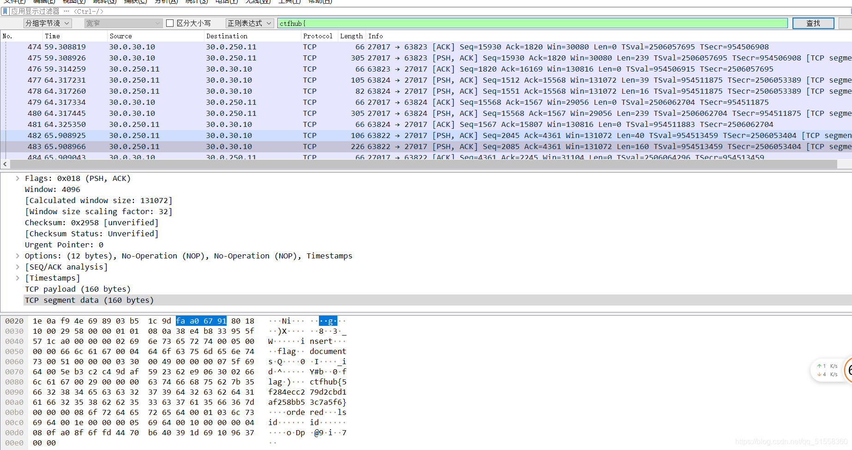Select the Checksum: 0x2958 [unverified] line
Screen dimensions: 852x450
click(91, 222)
